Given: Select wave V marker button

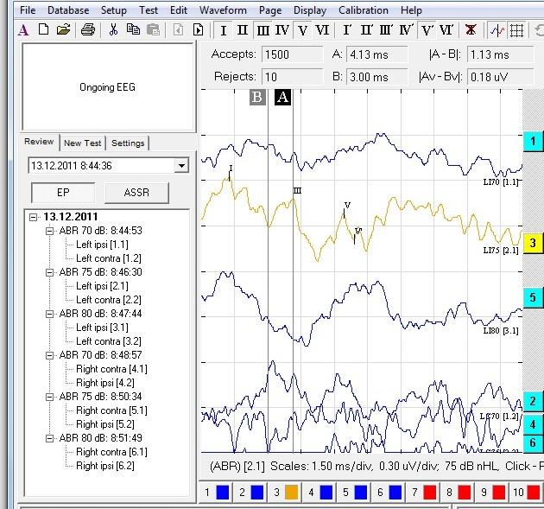Looking at the screenshot, I should coord(302,30).
